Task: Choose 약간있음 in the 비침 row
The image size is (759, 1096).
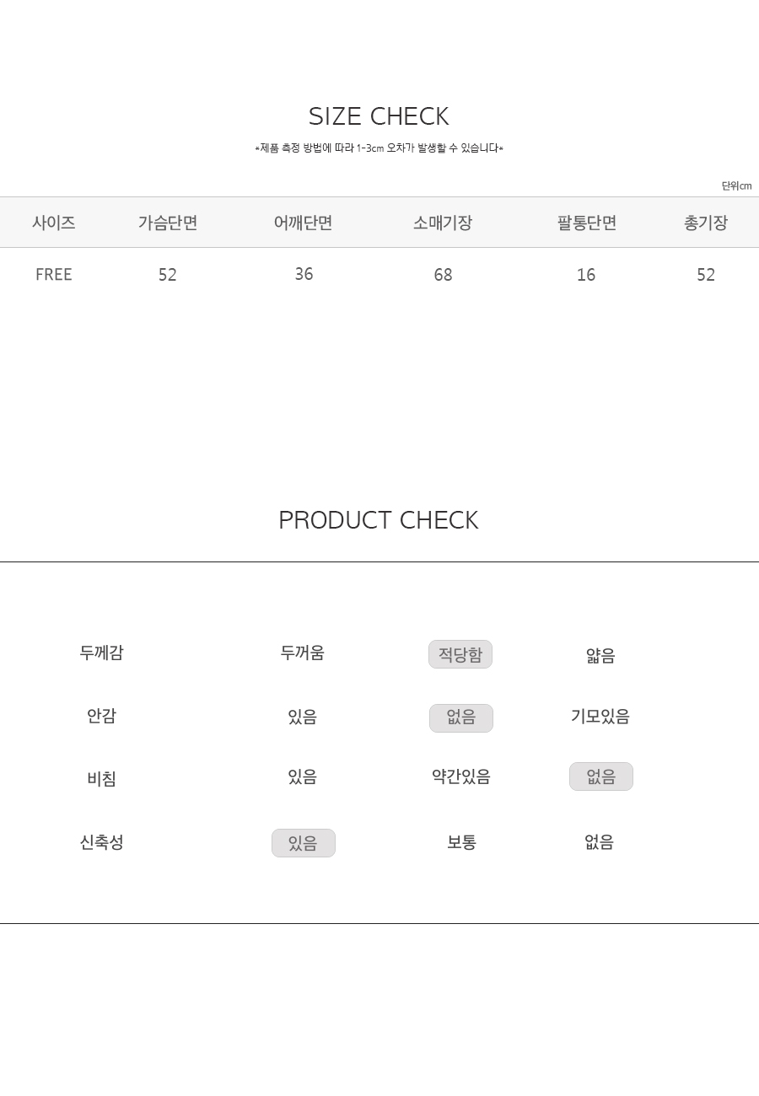Action: (461, 776)
